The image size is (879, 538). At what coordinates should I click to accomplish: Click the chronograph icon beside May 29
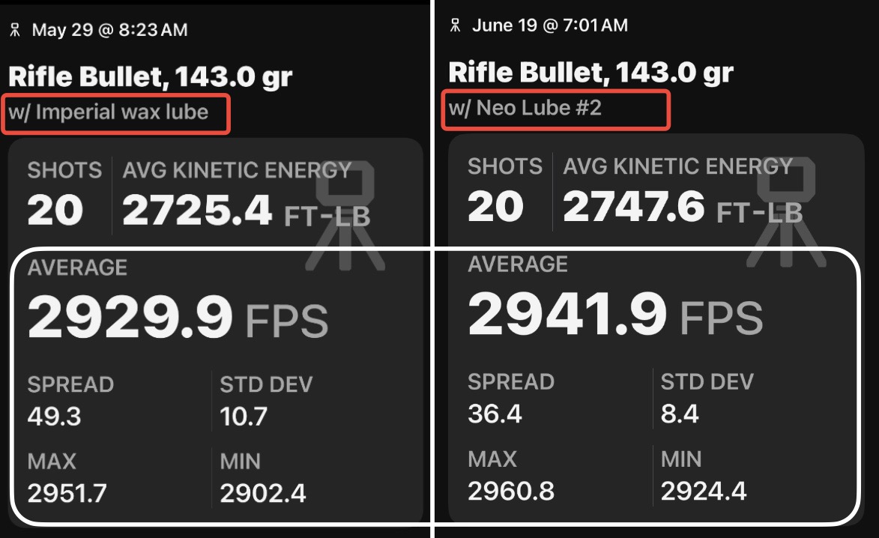coord(15,30)
